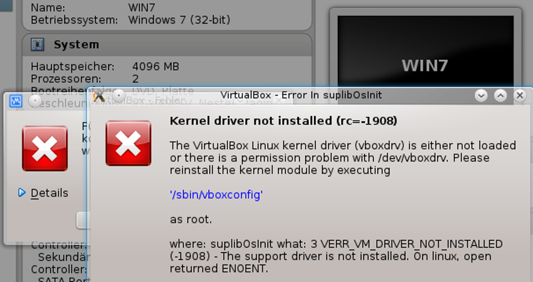Toggle the on-all-desktops pin of the Fehler dialog
533x282 pixels.
(34, 101)
